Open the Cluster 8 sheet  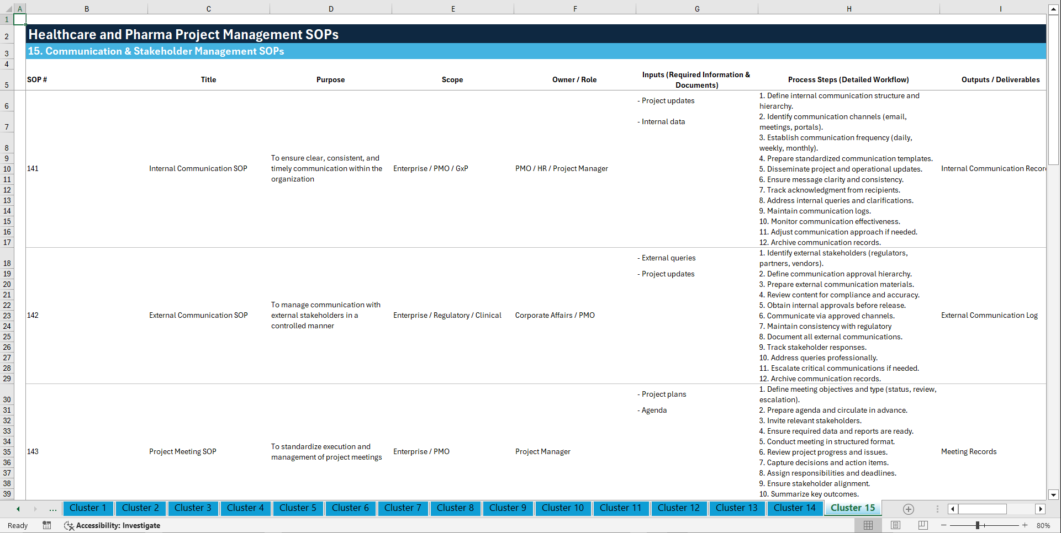tap(455, 508)
